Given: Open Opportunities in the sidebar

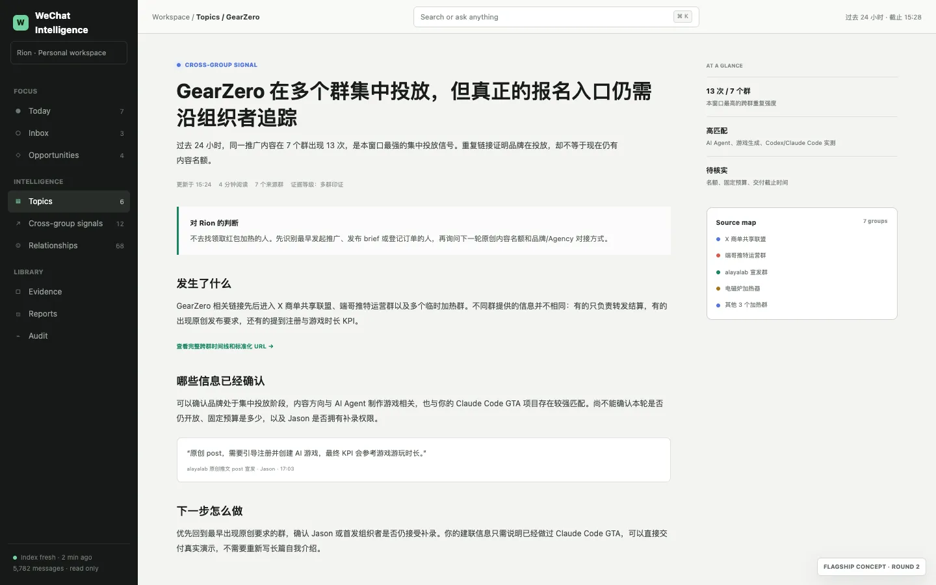Looking at the screenshot, I should [69, 155].
